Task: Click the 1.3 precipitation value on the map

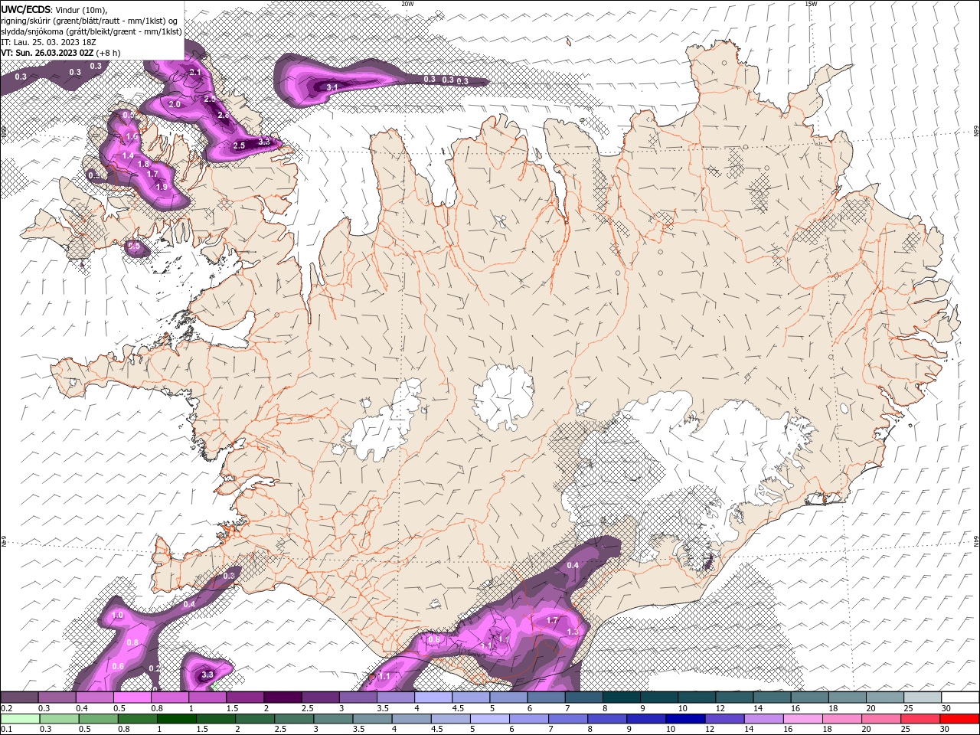Action: tap(573, 632)
